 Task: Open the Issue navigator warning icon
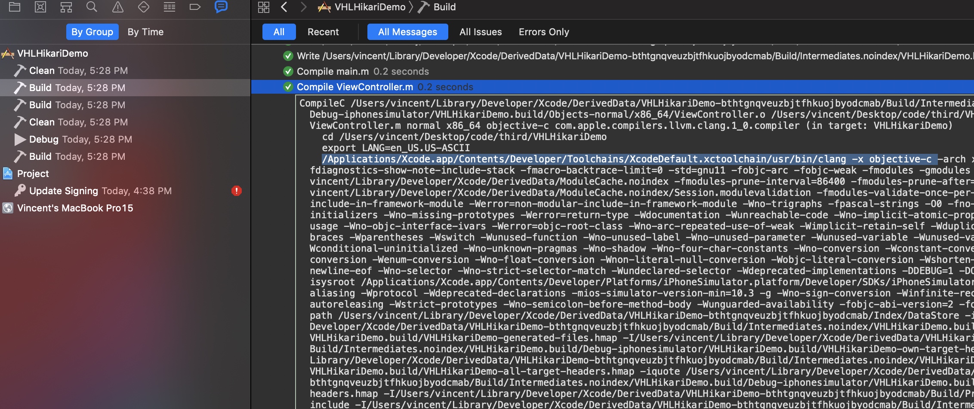click(x=117, y=7)
